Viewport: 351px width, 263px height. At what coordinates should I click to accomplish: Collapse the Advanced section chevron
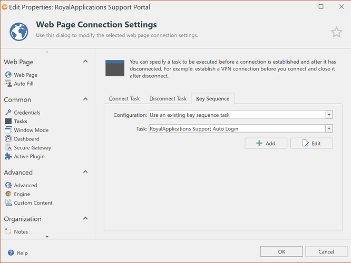tap(85, 172)
